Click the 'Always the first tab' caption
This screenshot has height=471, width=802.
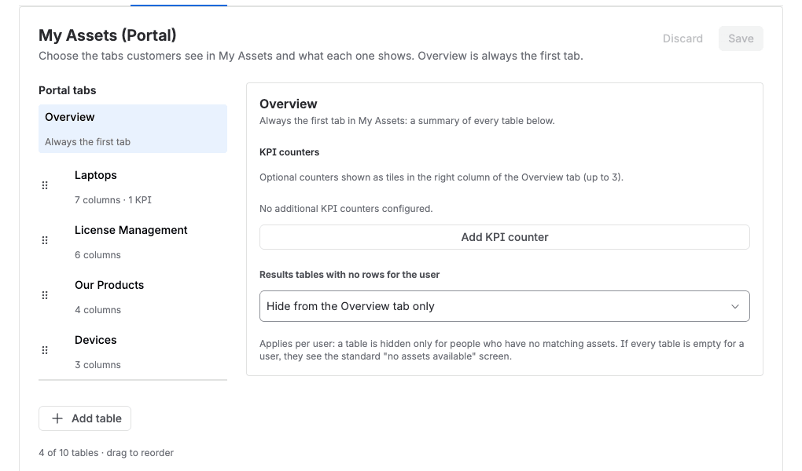pyautogui.click(x=87, y=142)
